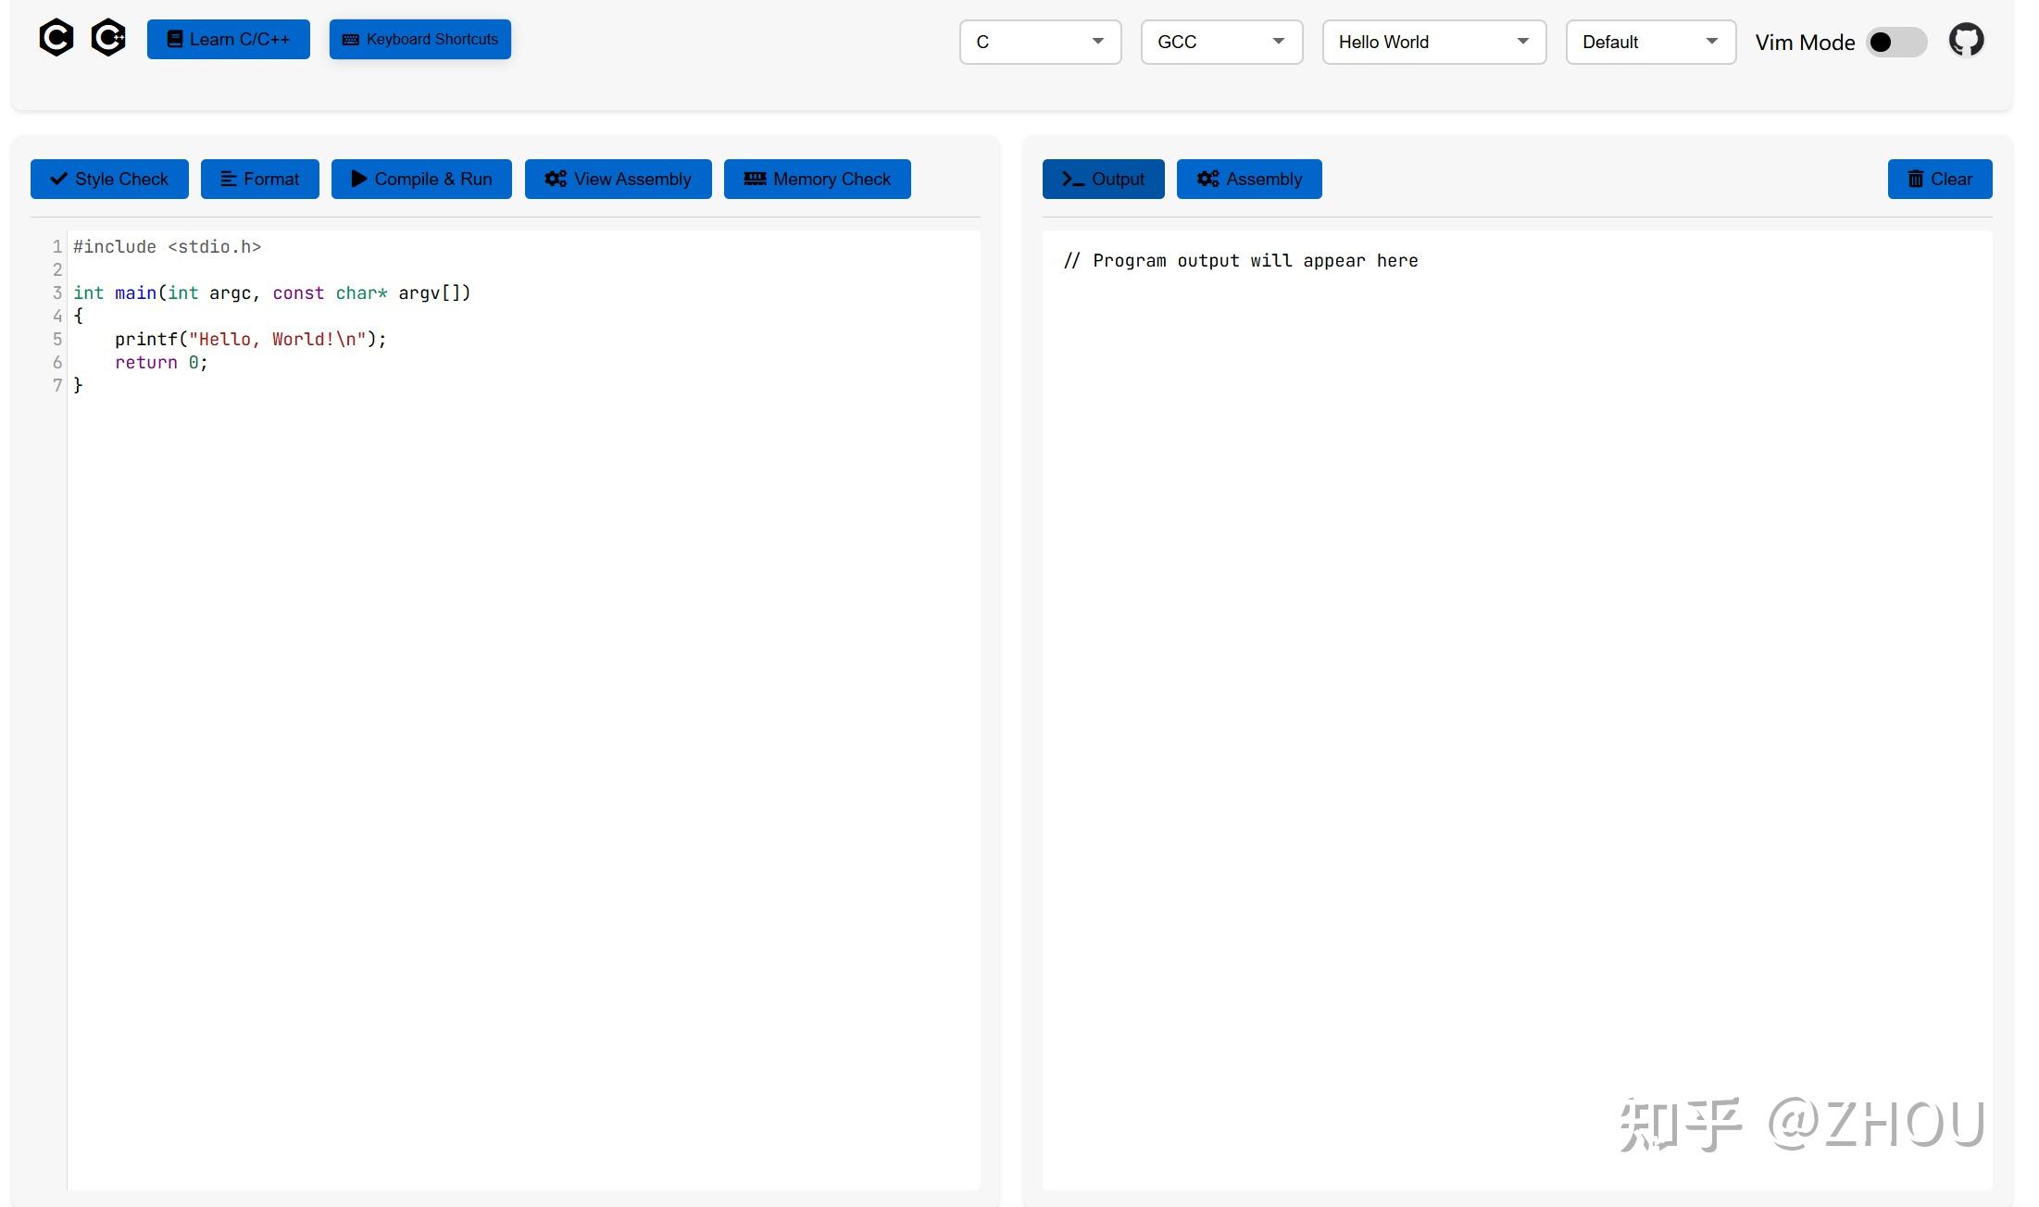This screenshot has width=2039, height=1207.
Task: Clear the output panel with the Clear button
Action: [x=1939, y=180]
